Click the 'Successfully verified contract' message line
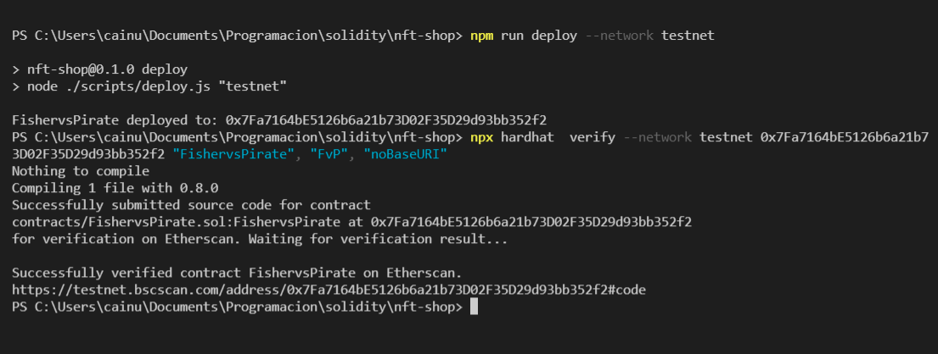This screenshot has width=938, height=354. tap(237, 274)
